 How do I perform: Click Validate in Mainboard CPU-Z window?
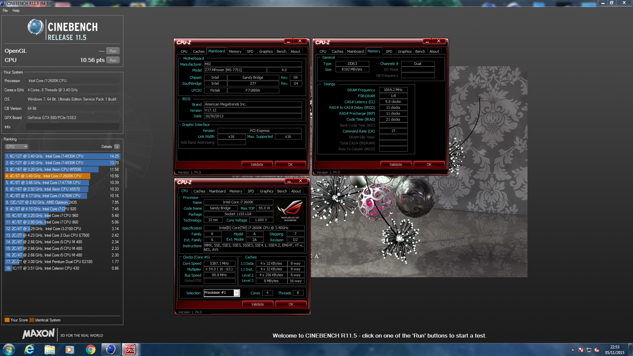coord(257,164)
